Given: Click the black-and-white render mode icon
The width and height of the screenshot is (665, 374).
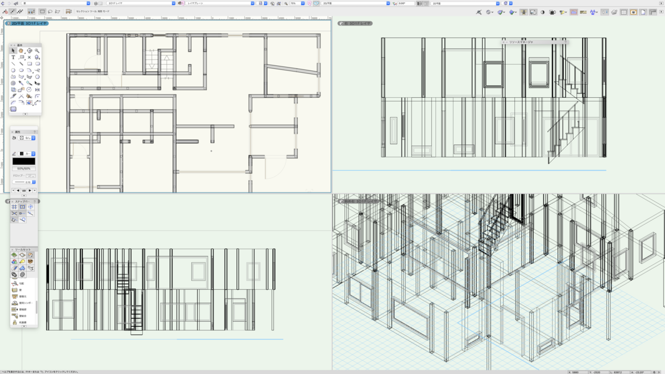Looking at the screenshot, I should point(542,12).
